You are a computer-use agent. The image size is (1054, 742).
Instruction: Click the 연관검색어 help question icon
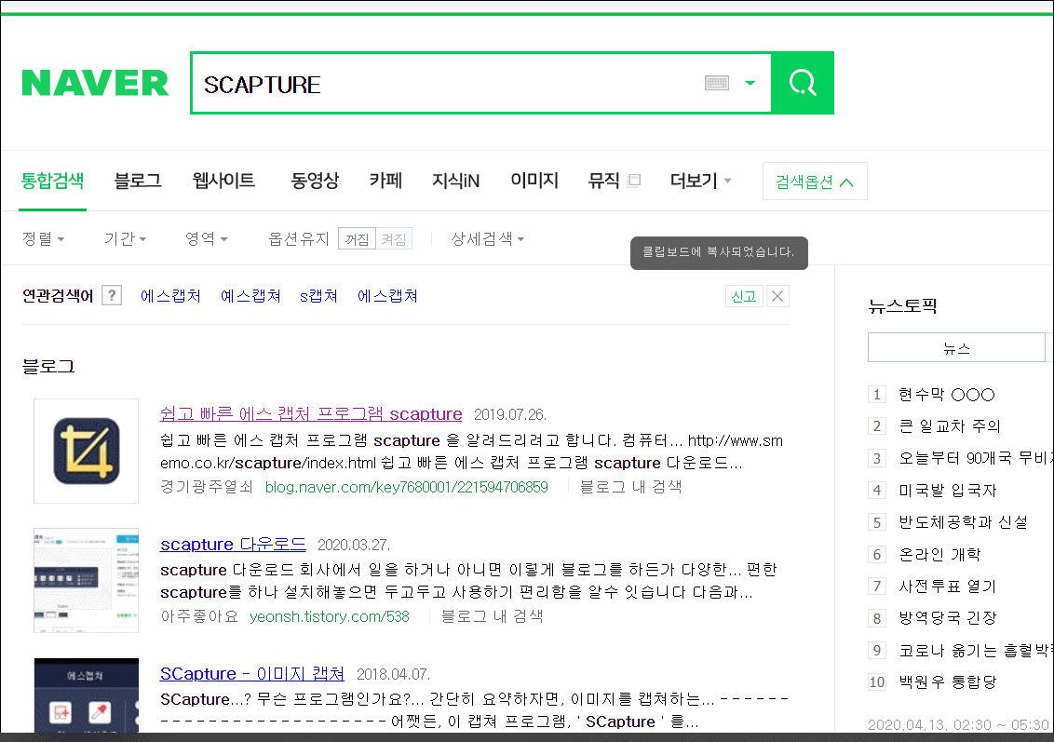(x=112, y=296)
